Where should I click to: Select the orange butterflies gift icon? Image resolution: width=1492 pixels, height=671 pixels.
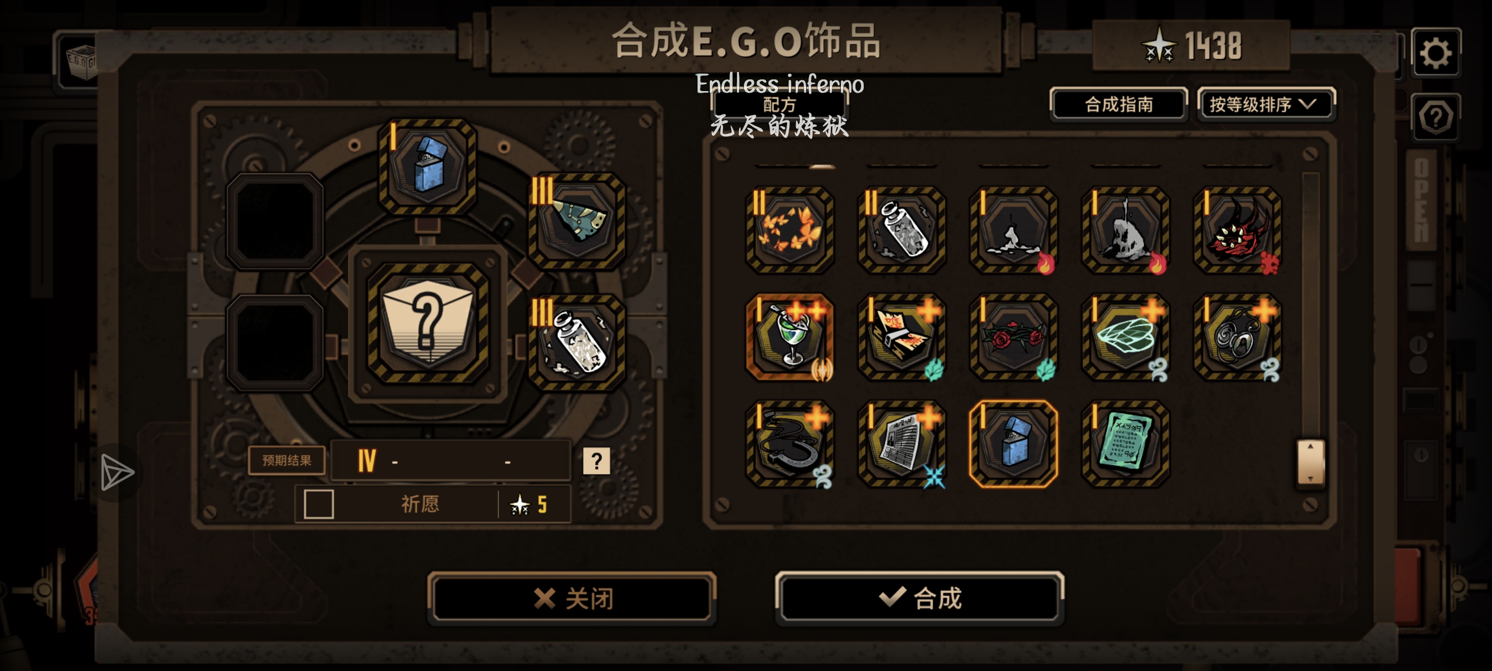(790, 230)
